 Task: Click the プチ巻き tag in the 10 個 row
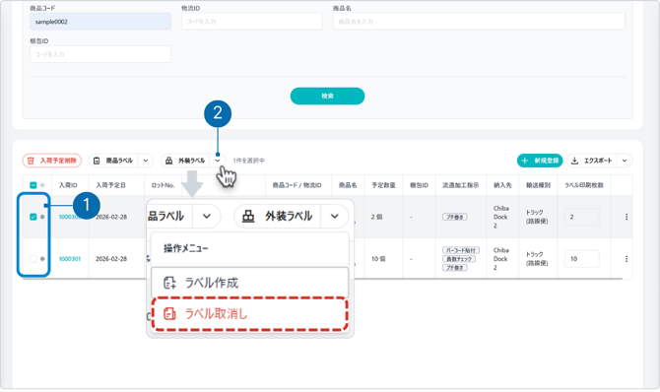(x=454, y=268)
